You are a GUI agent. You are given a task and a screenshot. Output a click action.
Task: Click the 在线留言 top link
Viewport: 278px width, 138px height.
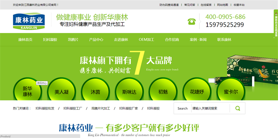(x=206, y=5)
